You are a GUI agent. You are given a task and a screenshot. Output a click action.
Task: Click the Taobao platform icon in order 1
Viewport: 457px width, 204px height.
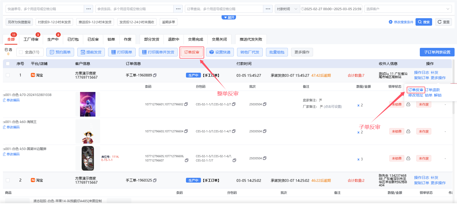point(33,75)
